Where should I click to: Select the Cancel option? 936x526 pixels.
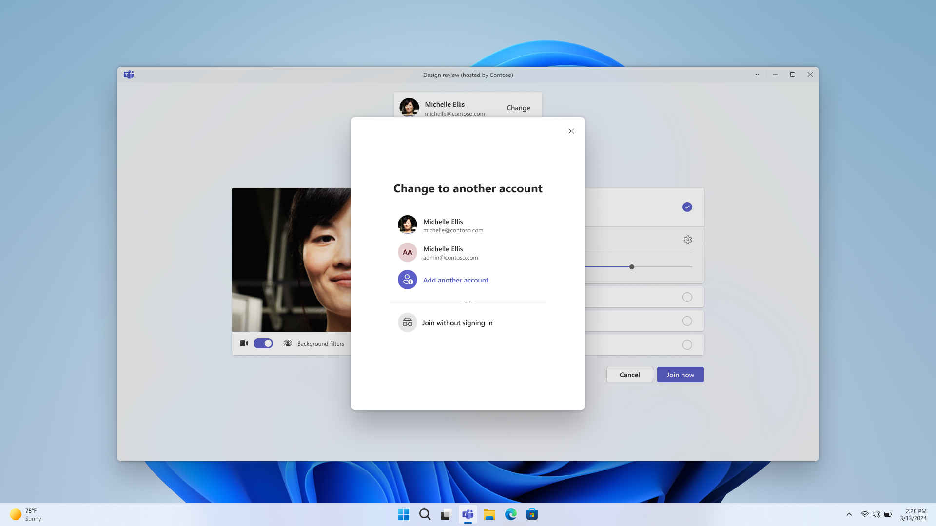(629, 374)
